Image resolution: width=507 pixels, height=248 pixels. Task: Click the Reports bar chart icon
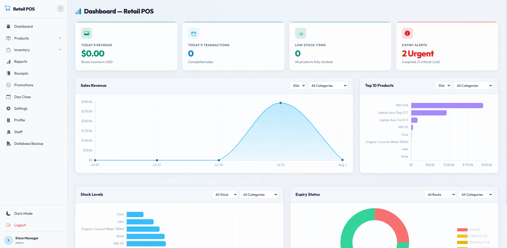click(x=8, y=61)
